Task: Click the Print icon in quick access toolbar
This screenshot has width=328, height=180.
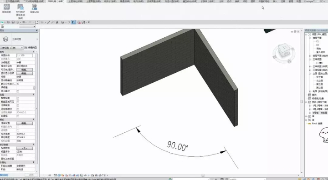Action: click(36, 22)
